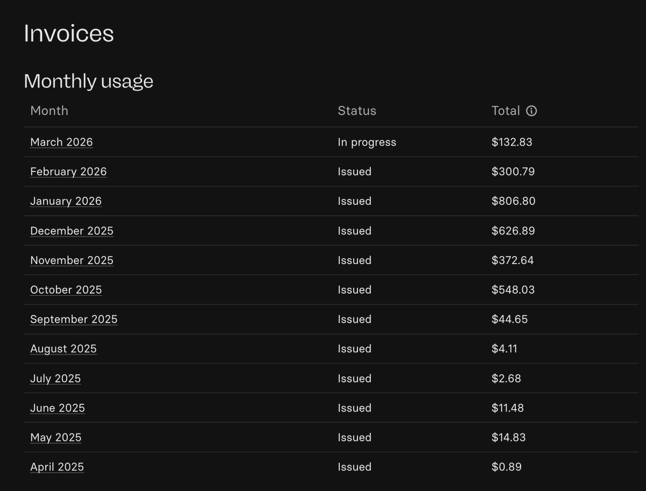
Task: Select the $132.83 total for March 2026
Action: 512,142
